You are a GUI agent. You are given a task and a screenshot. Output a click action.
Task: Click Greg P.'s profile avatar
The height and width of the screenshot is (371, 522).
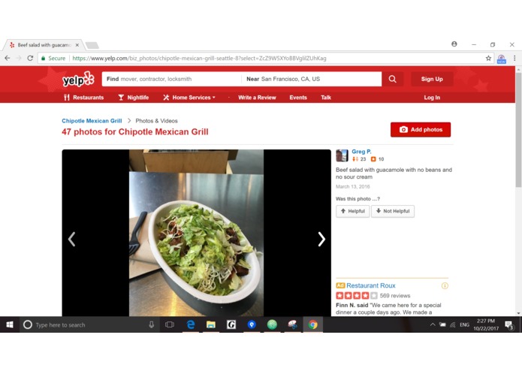click(342, 155)
